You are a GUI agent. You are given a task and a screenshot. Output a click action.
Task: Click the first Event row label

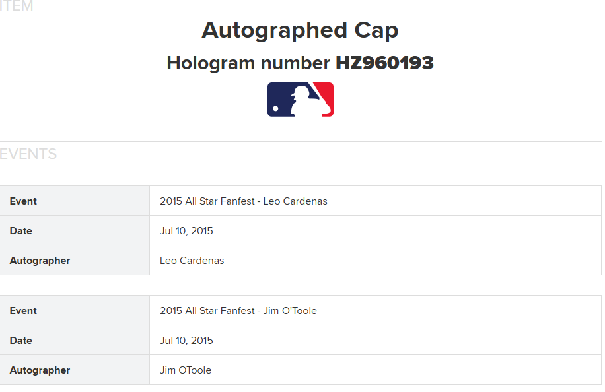(x=23, y=201)
